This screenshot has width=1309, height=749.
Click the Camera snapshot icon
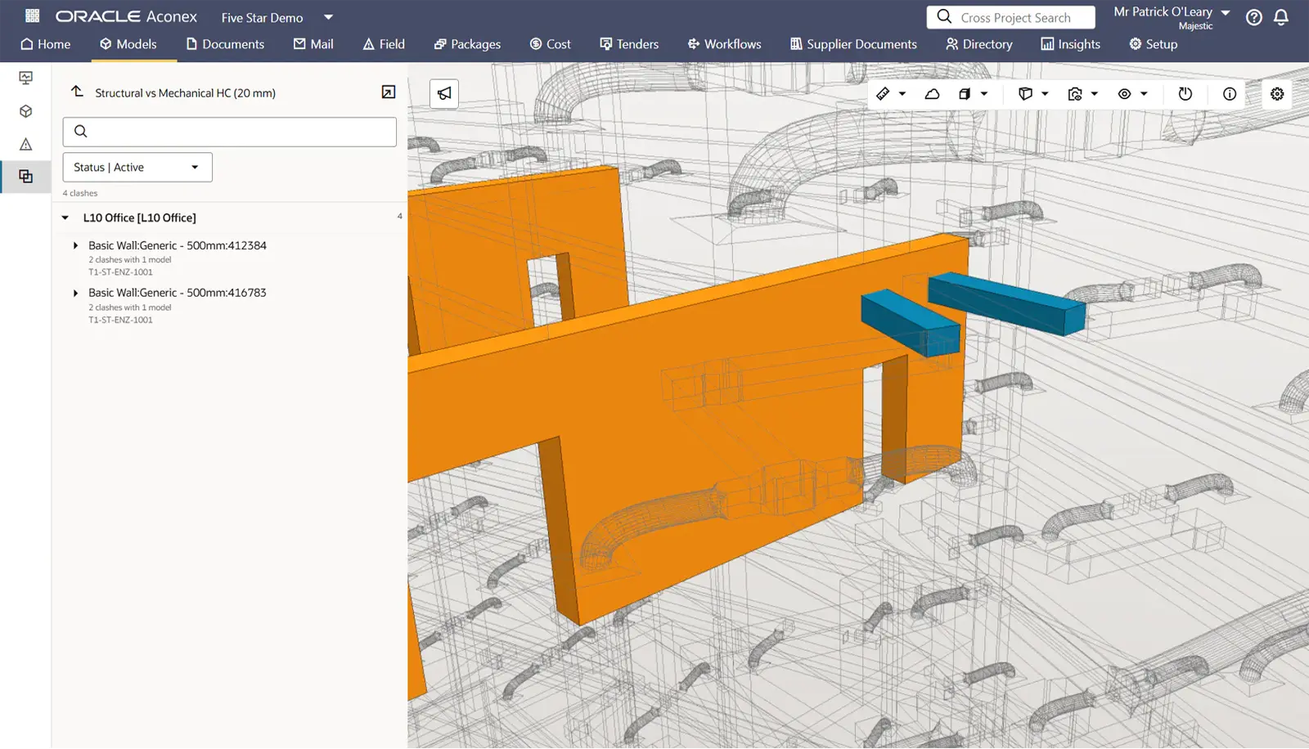point(1076,93)
